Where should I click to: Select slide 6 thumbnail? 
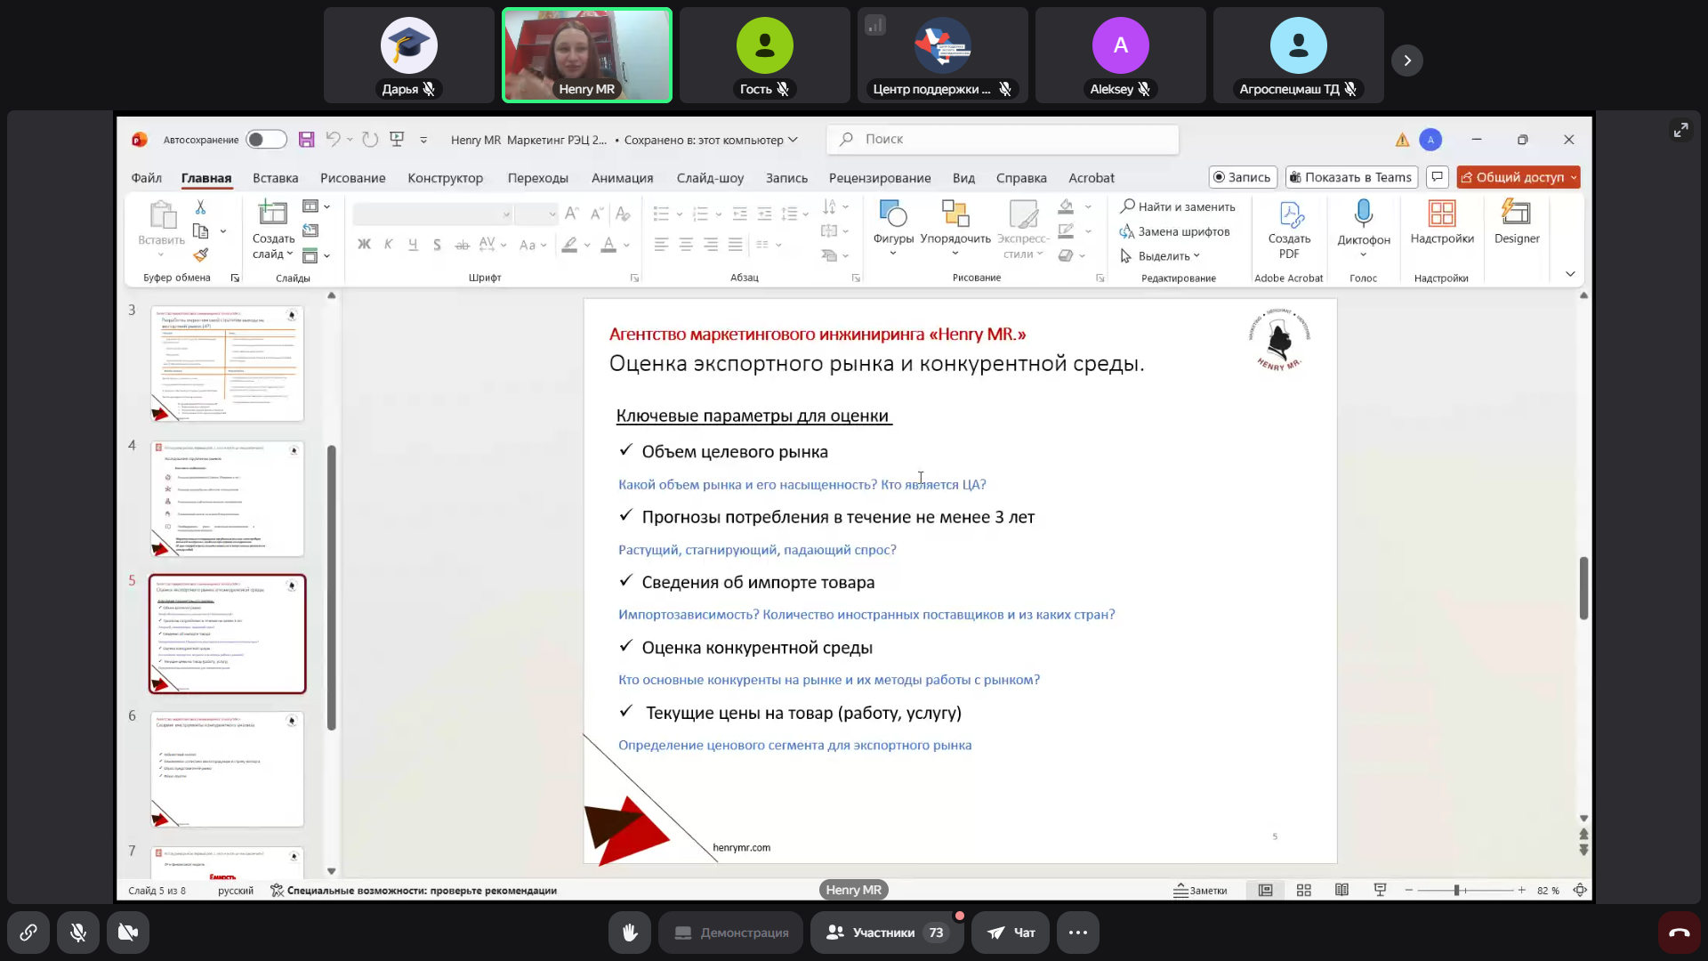click(x=227, y=769)
